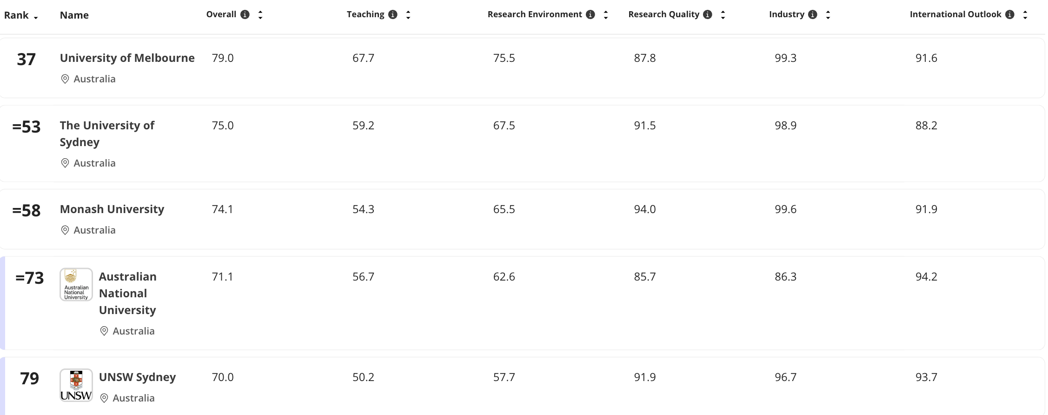This screenshot has width=1048, height=415.
Task: Sort by Industry score arrows
Action: point(828,15)
